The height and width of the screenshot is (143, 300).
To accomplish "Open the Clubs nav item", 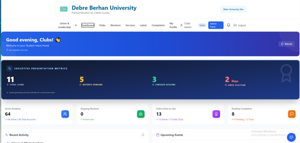I will tap(102, 25).
